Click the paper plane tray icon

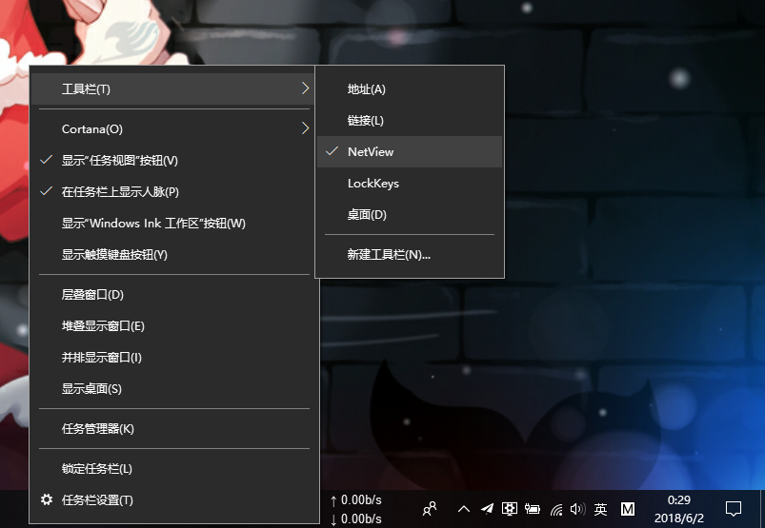click(x=487, y=509)
